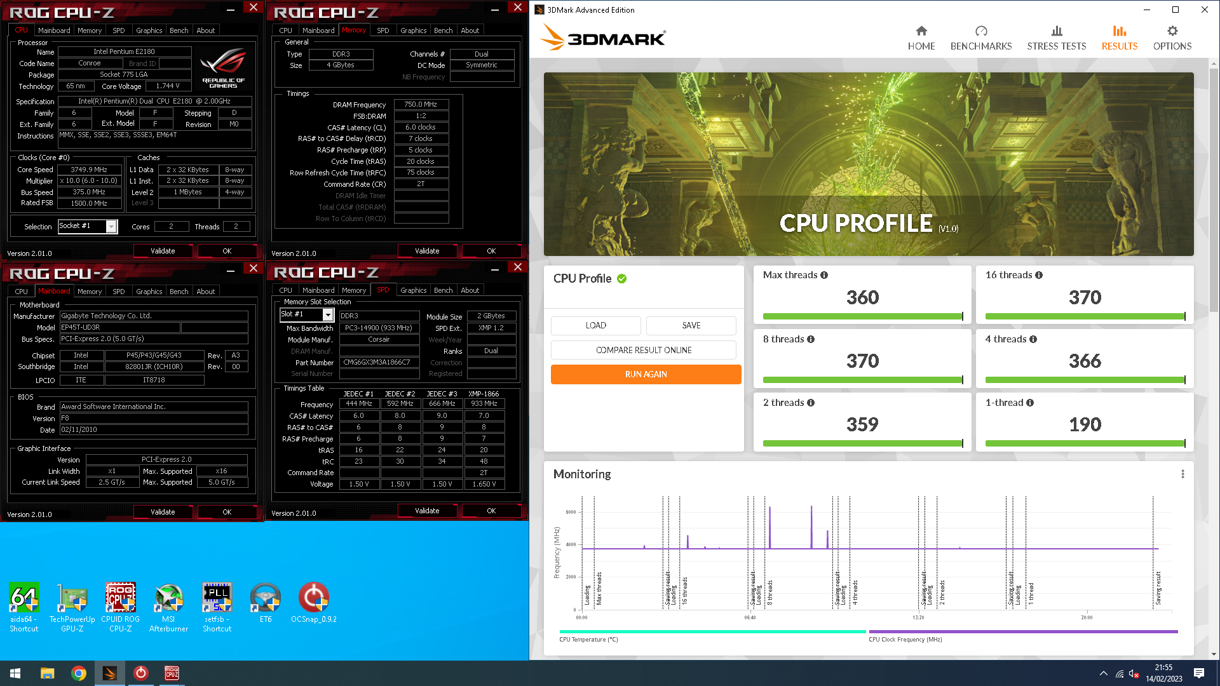
Task: Open OPTIONS gear in 3DMark
Action: (1172, 38)
